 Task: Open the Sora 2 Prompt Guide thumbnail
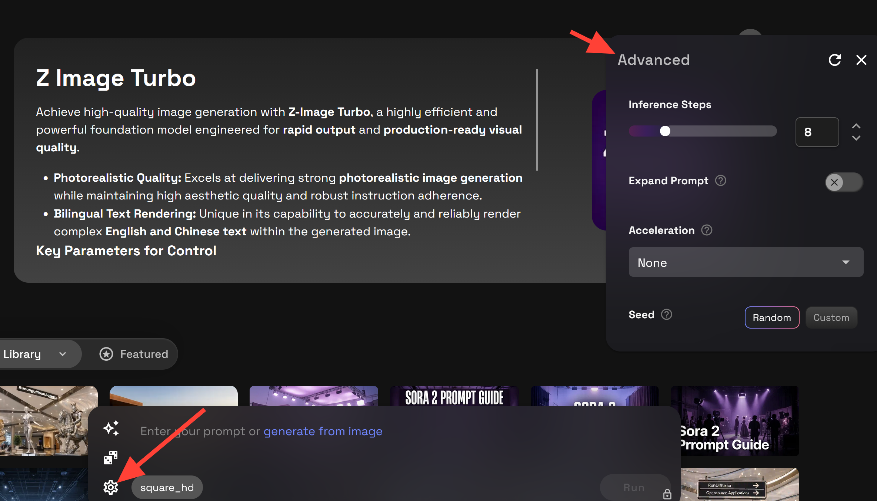click(735, 421)
